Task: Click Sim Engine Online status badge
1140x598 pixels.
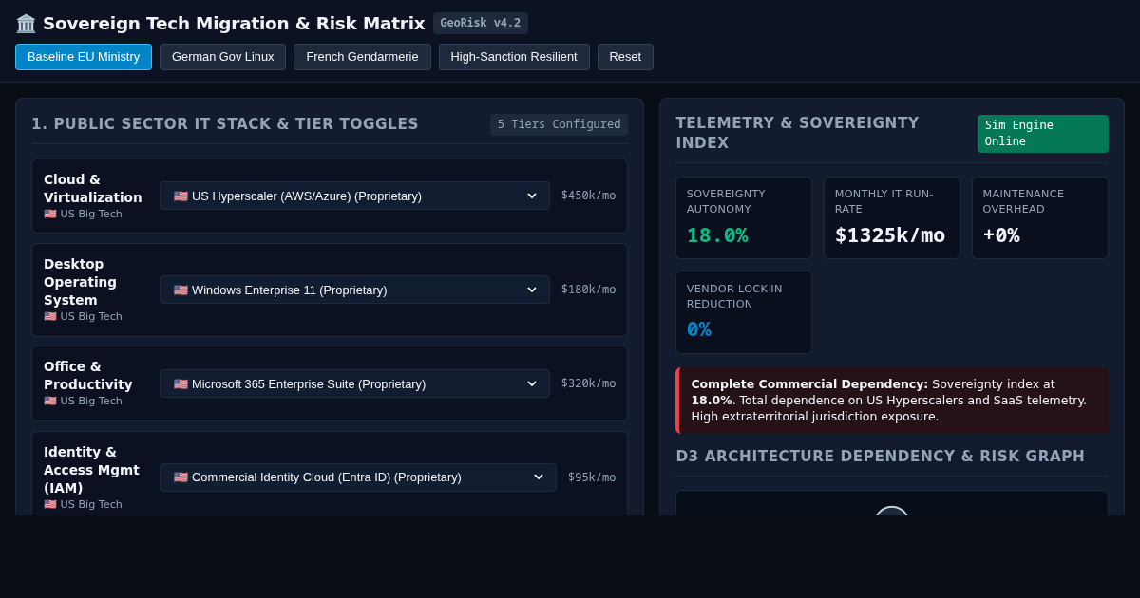Action: (1043, 134)
